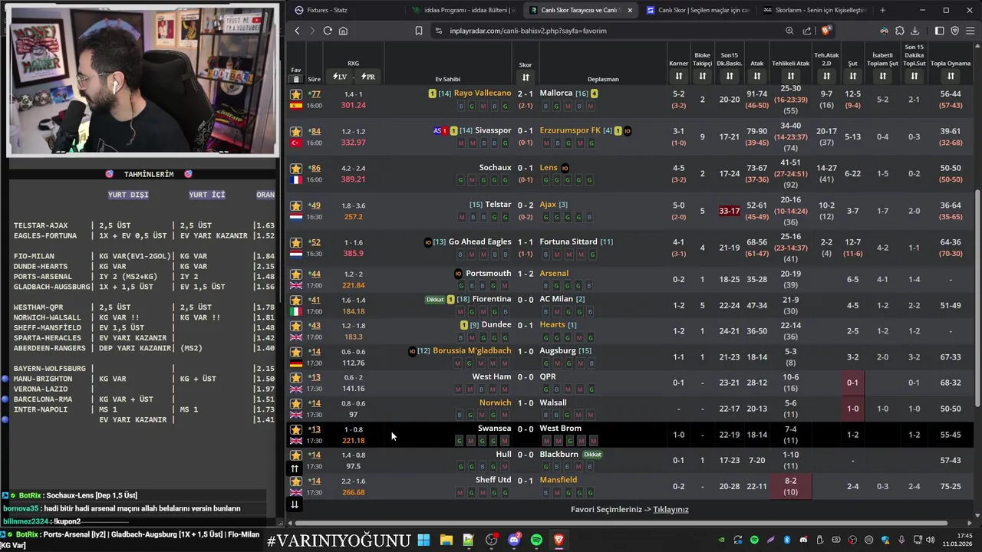Image resolution: width=982 pixels, height=552 pixels.
Task: Sort by İsabetli Toplam Şut column
Action: [882, 76]
